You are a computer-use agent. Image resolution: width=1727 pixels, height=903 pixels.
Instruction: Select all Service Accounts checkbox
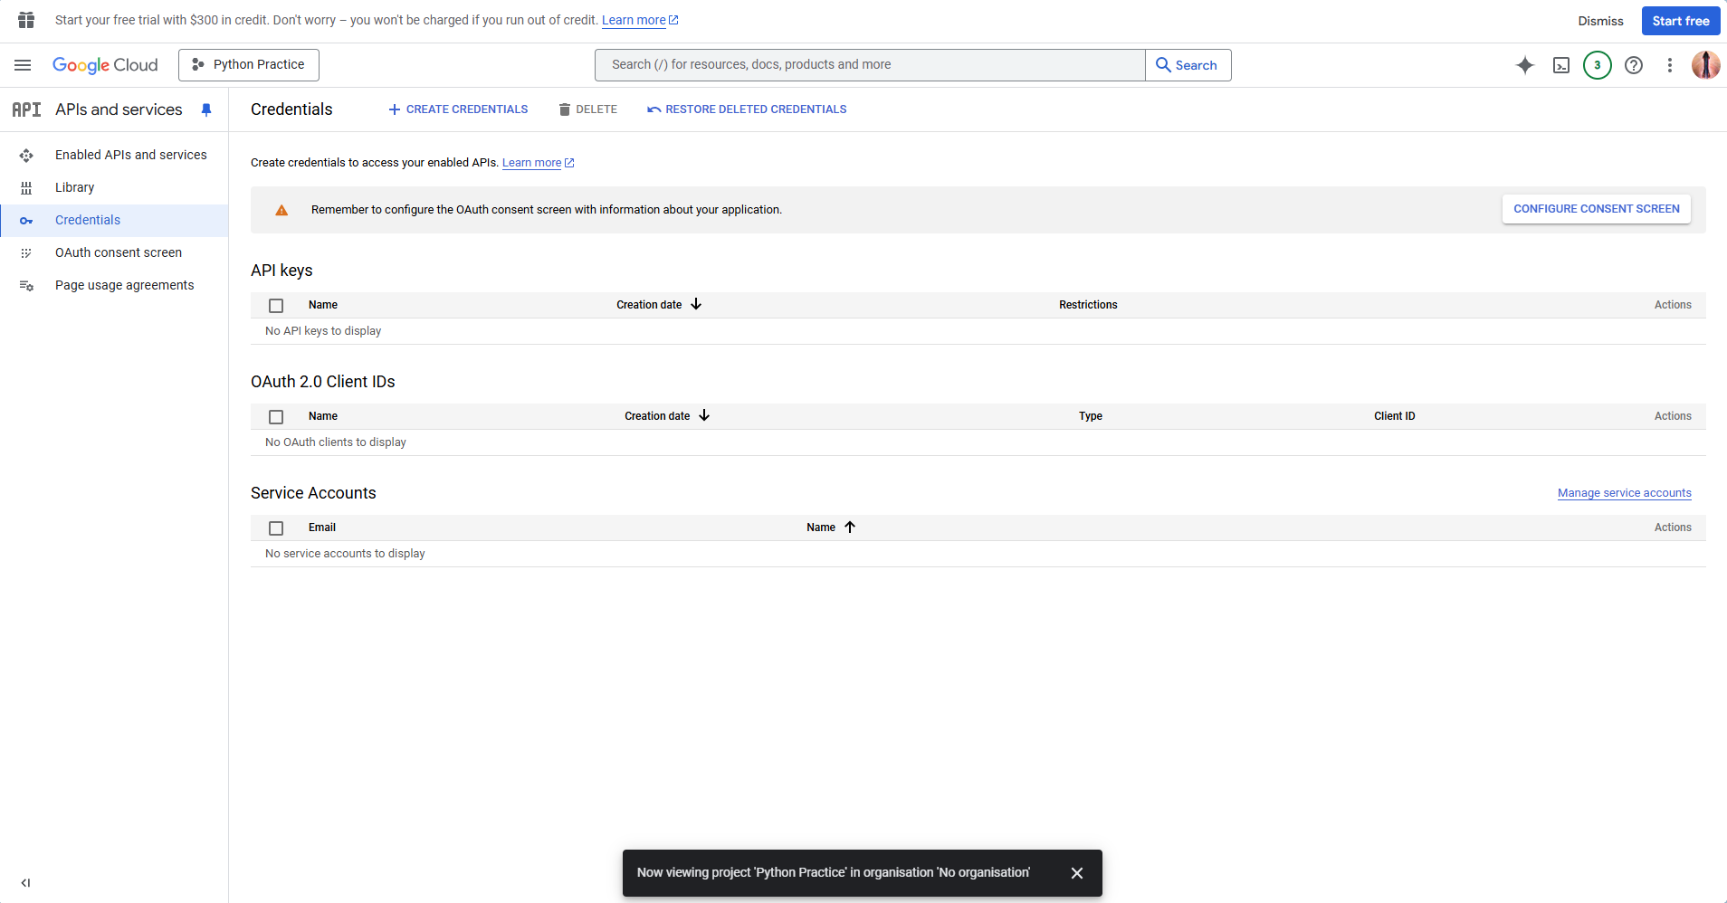tap(276, 528)
